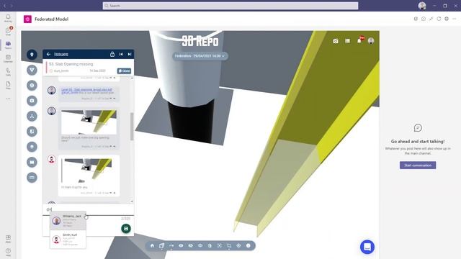
Task: Toggle coordinates display with crosshair icon
Action: coord(238,245)
